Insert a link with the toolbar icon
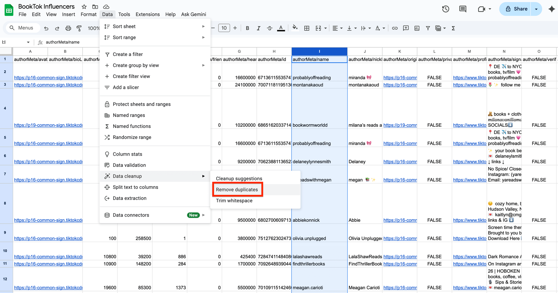Viewport: 558px width, 293px height. [x=395, y=28]
